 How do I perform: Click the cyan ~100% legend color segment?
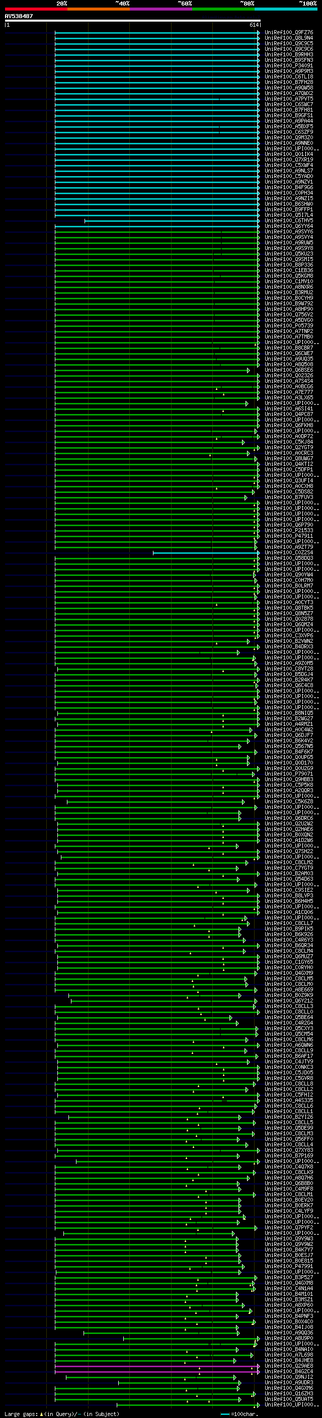(286, 10)
